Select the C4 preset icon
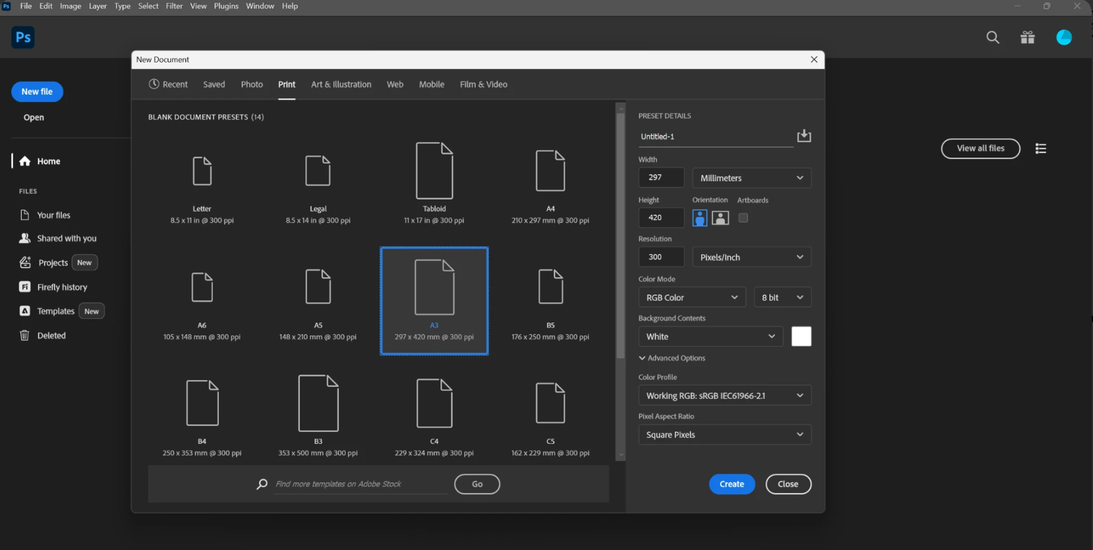Image resolution: width=1093 pixels, height=550 pixels. [434, 403]
